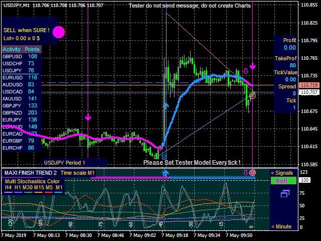Click the '7 May 09:18' time axis label
The width and height of the screenshot is (321, 241).
(175, 235)
